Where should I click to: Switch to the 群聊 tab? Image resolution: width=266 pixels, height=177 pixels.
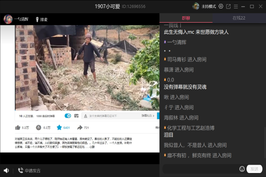click(186, 18)
